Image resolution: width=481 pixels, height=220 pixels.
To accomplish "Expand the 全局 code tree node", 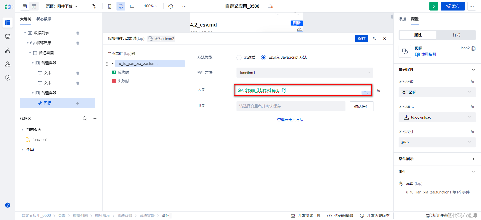I will click(23, 150).
